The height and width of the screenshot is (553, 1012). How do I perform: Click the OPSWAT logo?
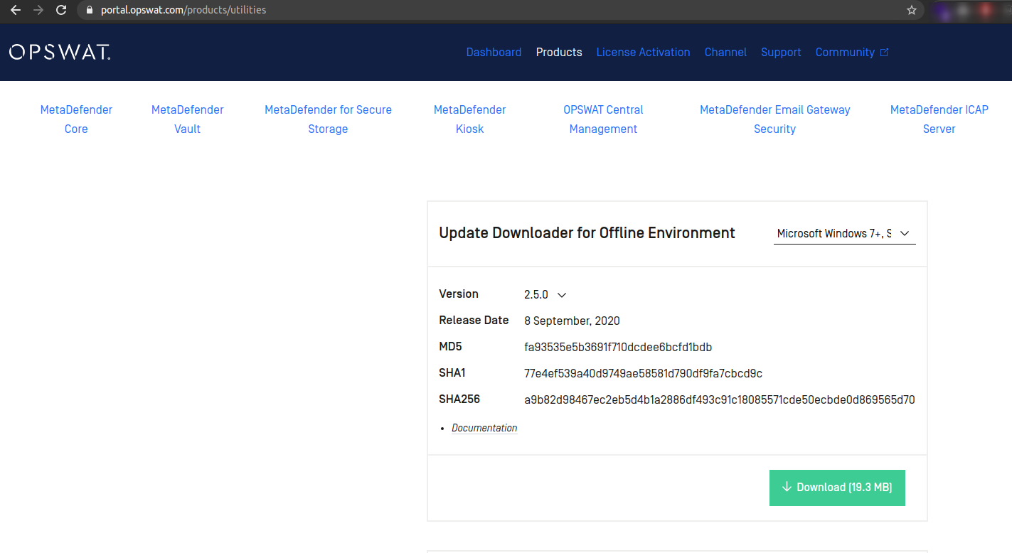(60, 52)
